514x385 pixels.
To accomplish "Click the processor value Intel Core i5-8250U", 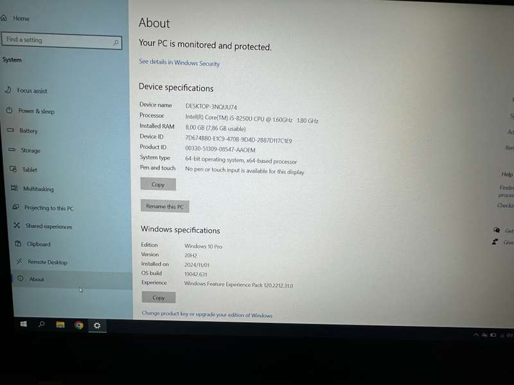I will tap(252, 119).
